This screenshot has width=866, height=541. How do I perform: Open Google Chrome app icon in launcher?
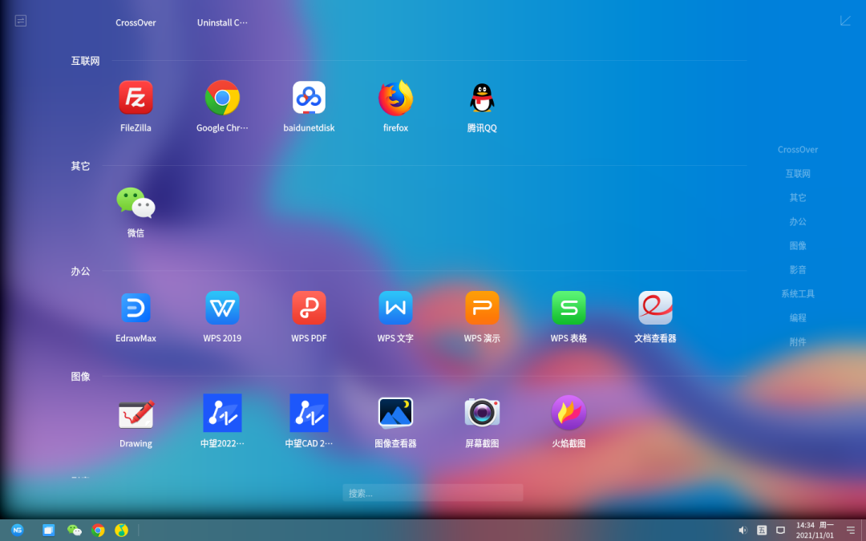click(x=223, y=98)
